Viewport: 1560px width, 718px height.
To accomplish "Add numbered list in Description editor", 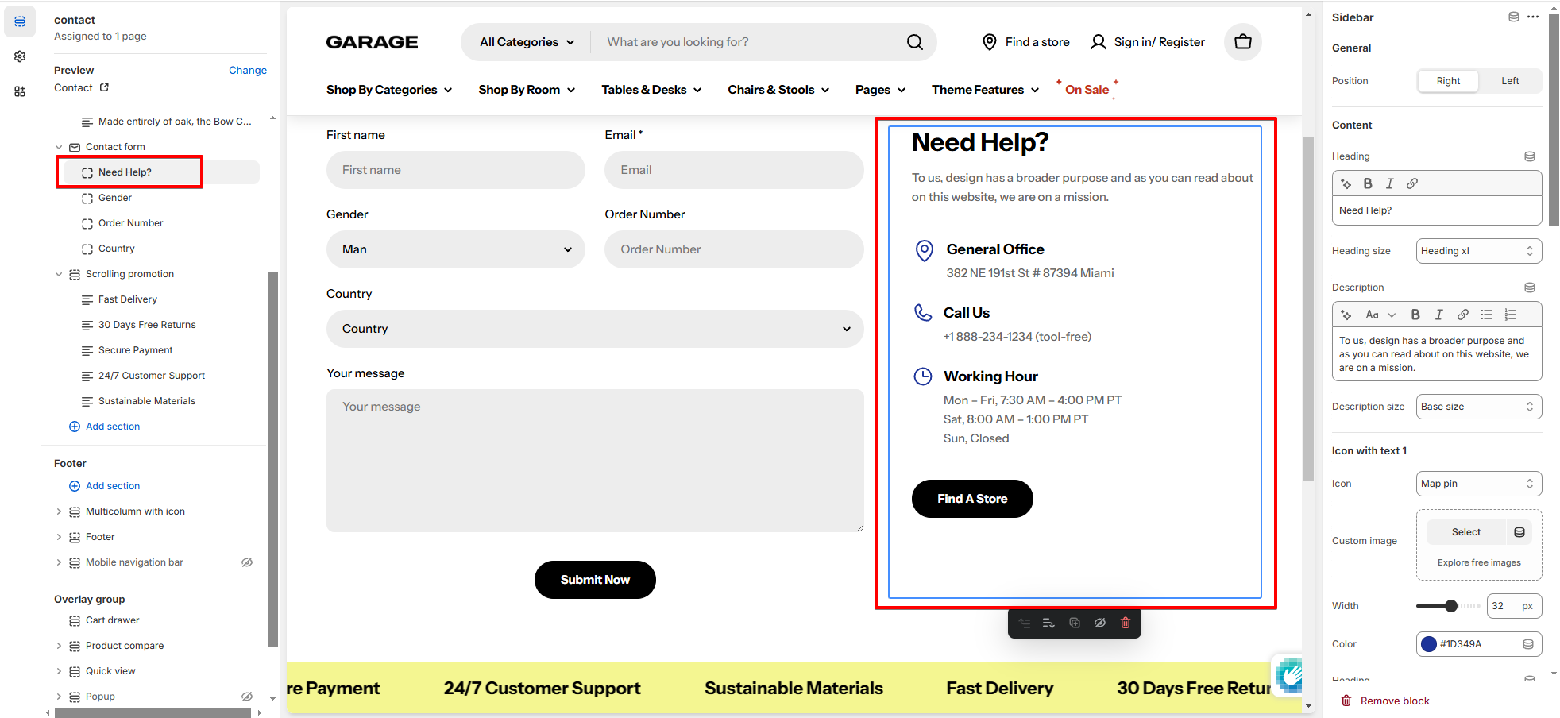I will pos(1511,315).
